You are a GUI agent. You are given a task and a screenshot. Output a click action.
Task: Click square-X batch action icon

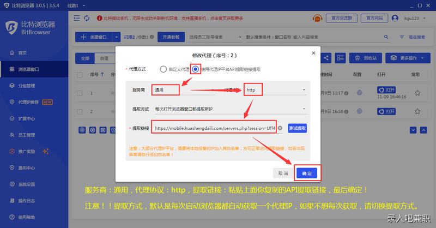pos(103,130)
